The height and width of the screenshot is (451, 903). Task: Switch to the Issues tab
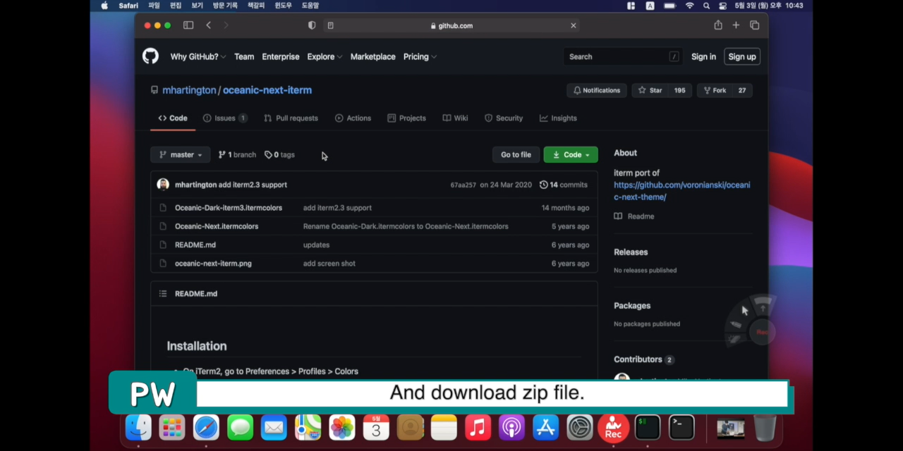(x=225, y=118)
